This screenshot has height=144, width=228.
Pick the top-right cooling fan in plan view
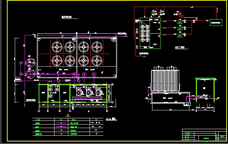coord(97,47)
